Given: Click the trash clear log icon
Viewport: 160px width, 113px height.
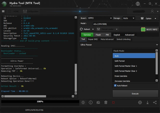Looking at the screenshot, I should [106, 103].
